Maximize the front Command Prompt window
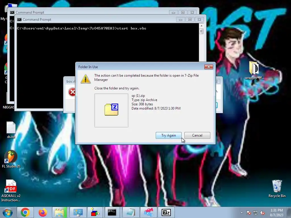 [x=190, y=20]
